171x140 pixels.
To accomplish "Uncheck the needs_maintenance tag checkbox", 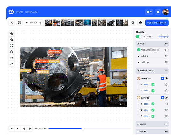I will 139,50.
